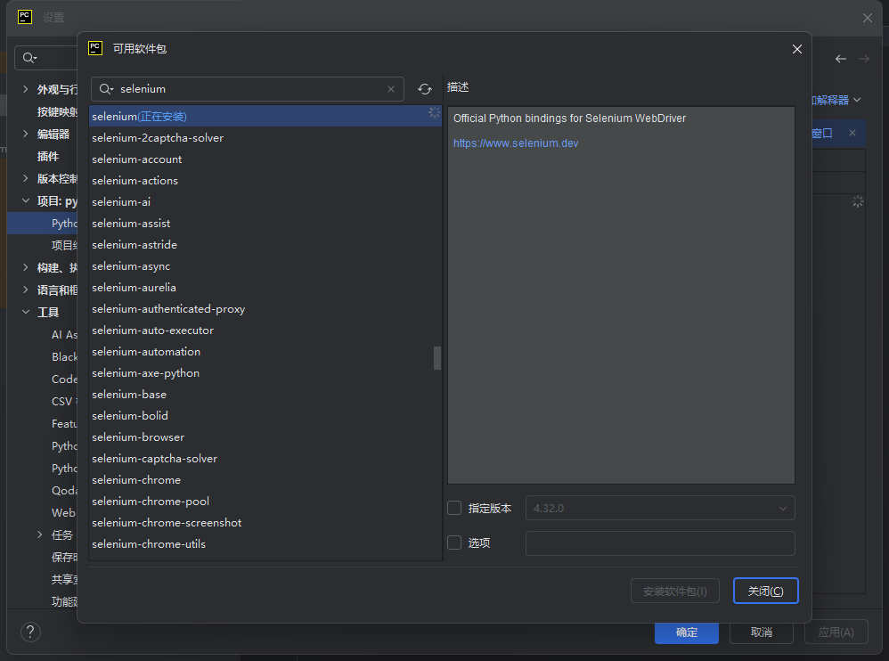
Task: Collapse the 工具 settings node
Action: tap(26, 312)
